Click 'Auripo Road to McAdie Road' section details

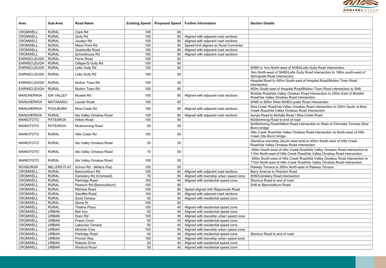pos(286,115)
